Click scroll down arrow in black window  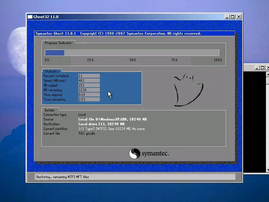[x=268, y=170]
